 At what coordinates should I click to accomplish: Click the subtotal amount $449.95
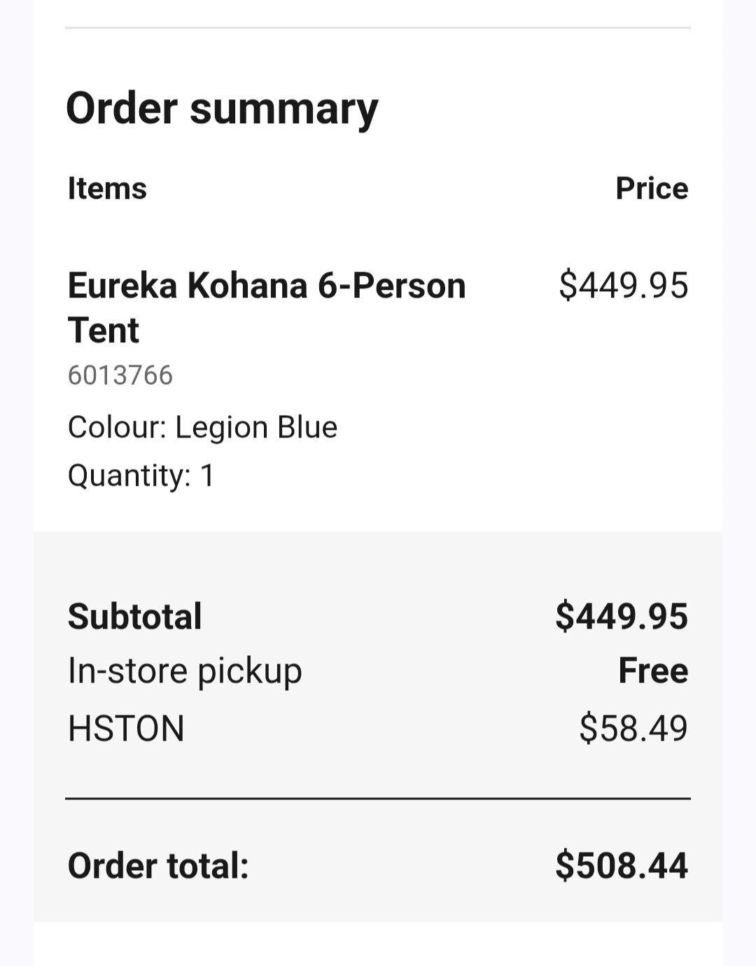tap(621, 617)
